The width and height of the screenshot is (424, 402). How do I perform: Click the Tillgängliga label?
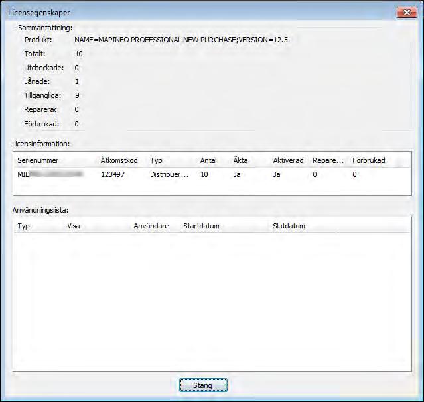tap(42, 95)
